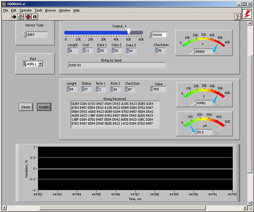This screenshot has width=254, height=212.
Task: Open the context help lightbulb icon
Action: [x=238, y=17]
